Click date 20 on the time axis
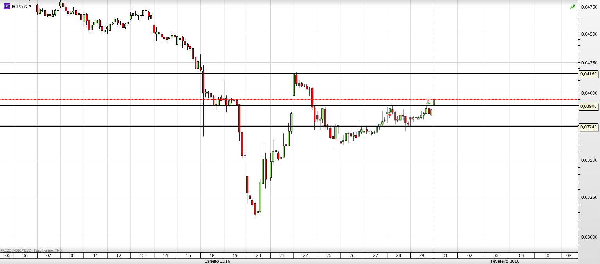 (259, 255)
